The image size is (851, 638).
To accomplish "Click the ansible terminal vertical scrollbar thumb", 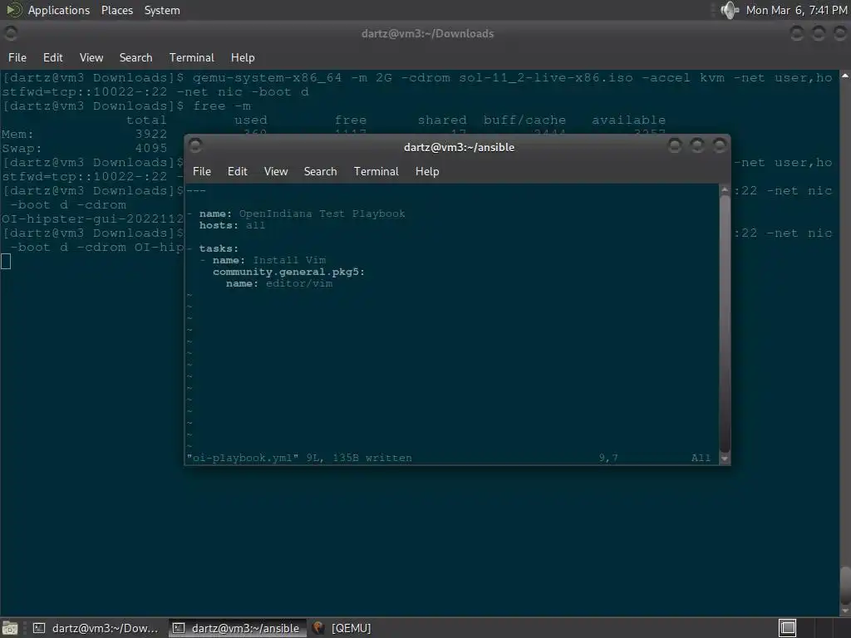I will (x=725, y=324).
